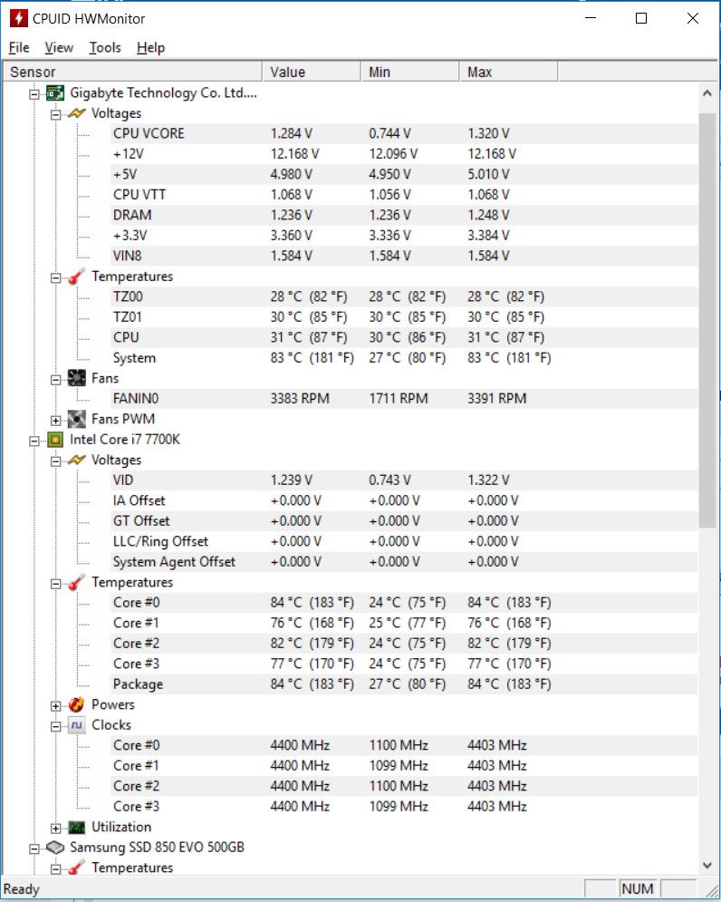
Task: Select the Package temperature row
Action: 404,684
